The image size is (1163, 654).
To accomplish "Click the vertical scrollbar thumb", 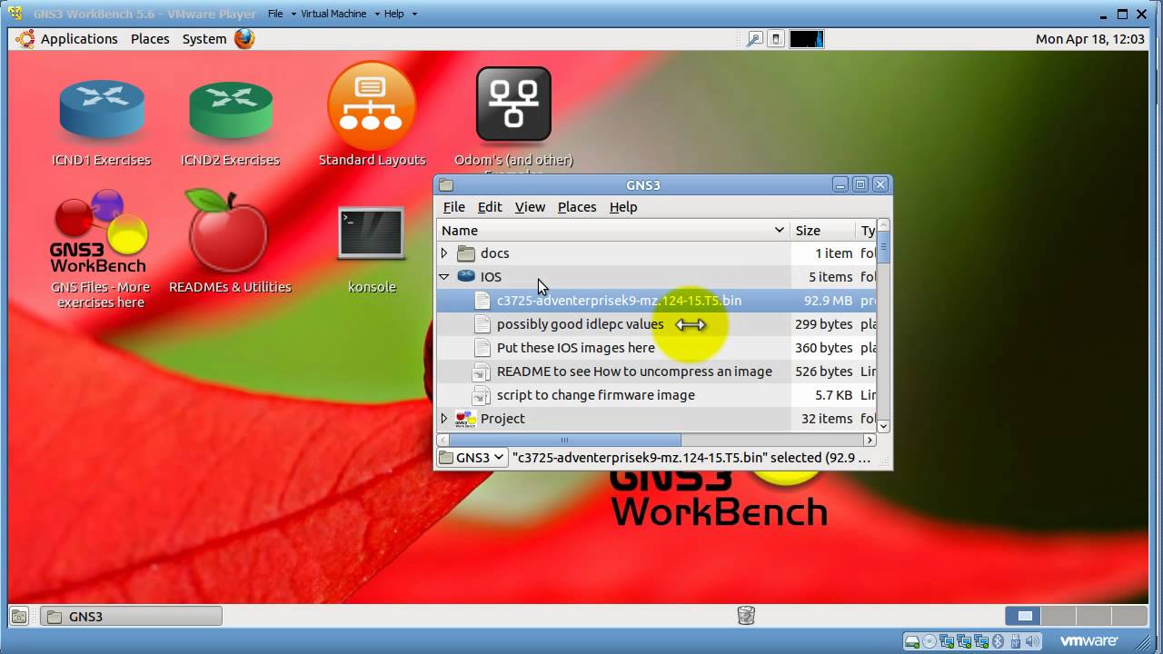I will [x=883, y=247].
